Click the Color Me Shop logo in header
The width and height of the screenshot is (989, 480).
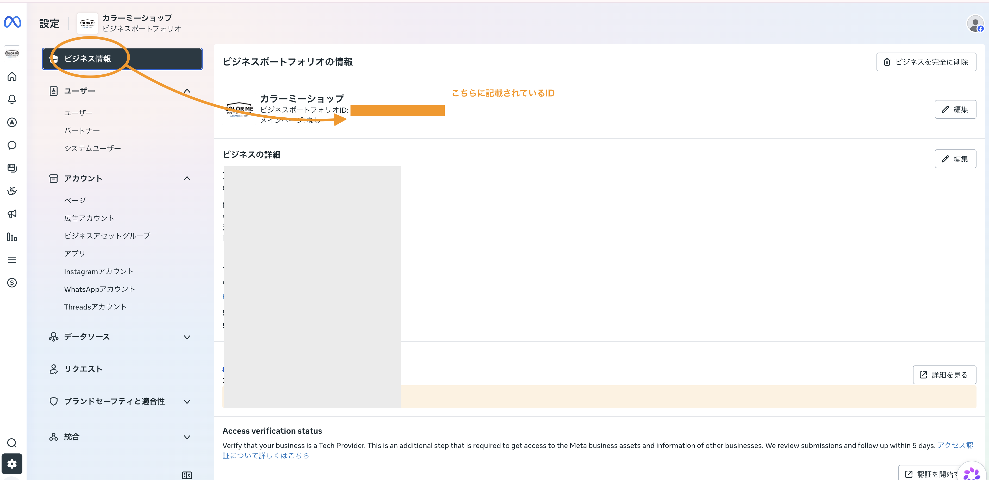(x=87, y=23)
